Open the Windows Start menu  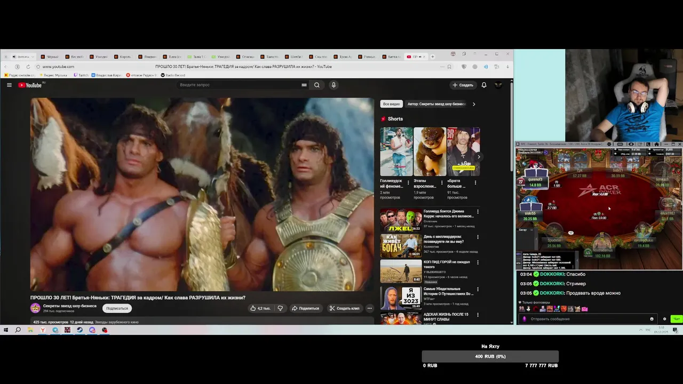click(x=6, y=330)
